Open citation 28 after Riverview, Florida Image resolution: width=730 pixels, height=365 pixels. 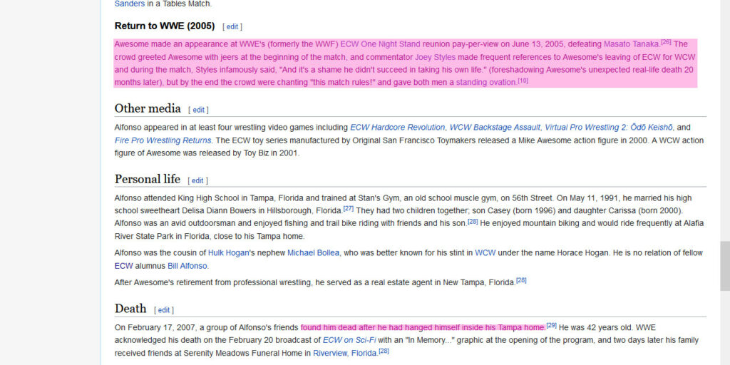pos(384,351)
